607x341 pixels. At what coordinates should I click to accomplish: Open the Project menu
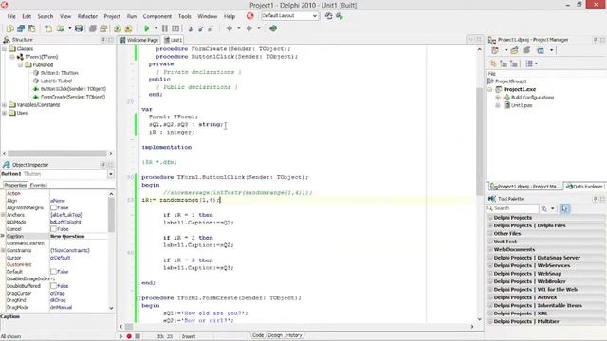point(112,16)
